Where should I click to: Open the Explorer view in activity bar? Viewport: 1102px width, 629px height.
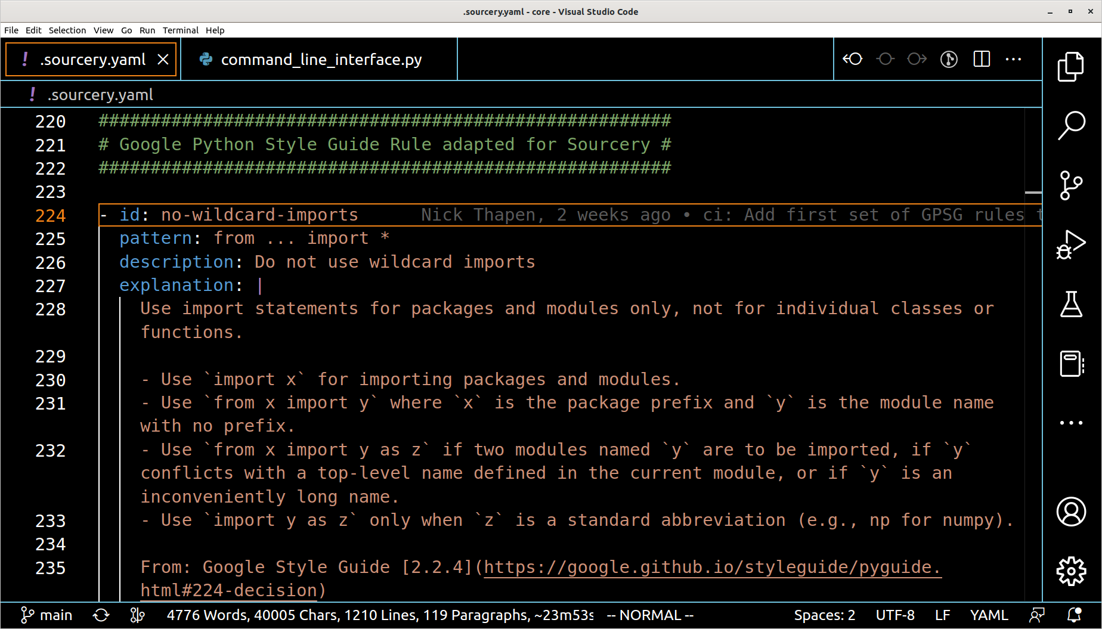coord(1071,66)
